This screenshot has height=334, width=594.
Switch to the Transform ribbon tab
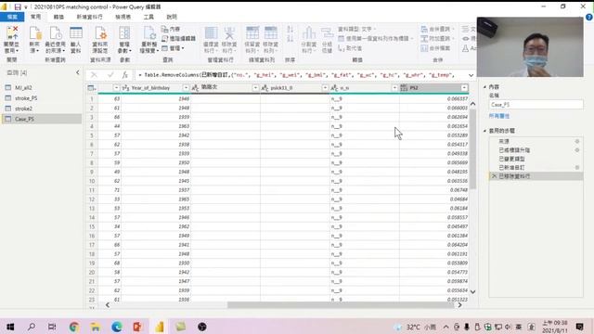pos(58,17)
